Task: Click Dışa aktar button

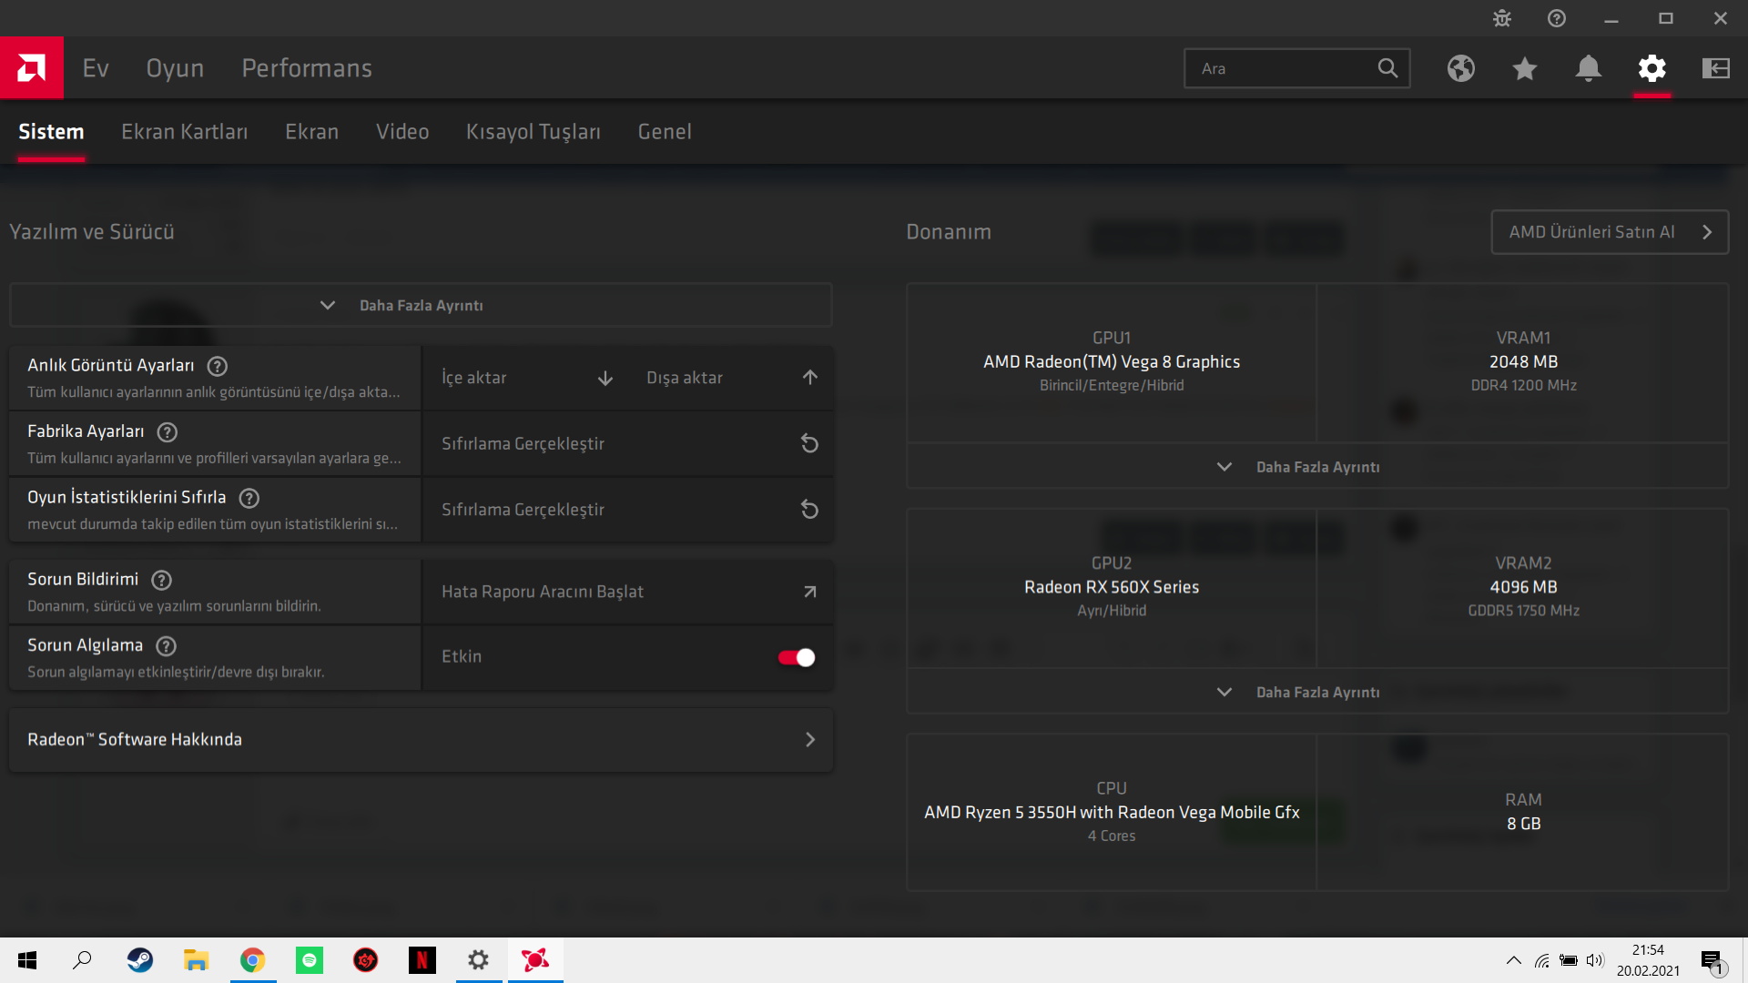Action: [730, 378]
